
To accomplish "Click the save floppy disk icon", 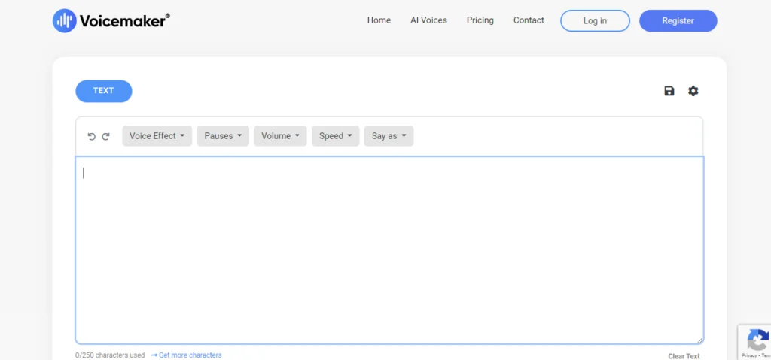I will [669, 91].
